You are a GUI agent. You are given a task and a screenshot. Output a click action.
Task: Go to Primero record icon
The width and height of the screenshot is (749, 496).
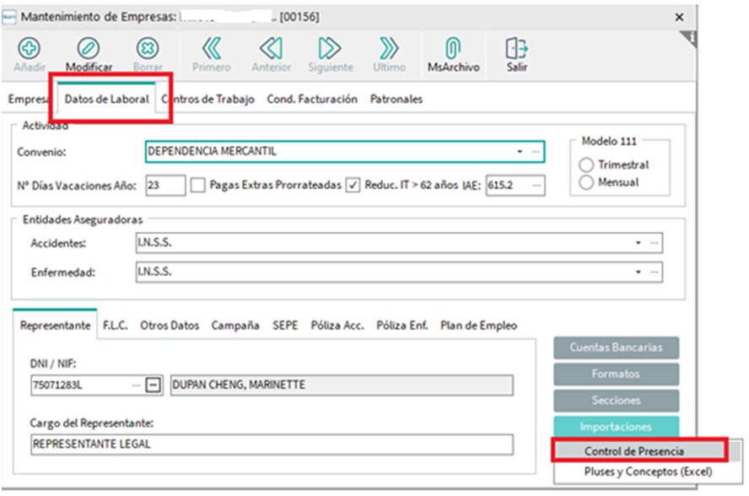[x=211, y=48]
